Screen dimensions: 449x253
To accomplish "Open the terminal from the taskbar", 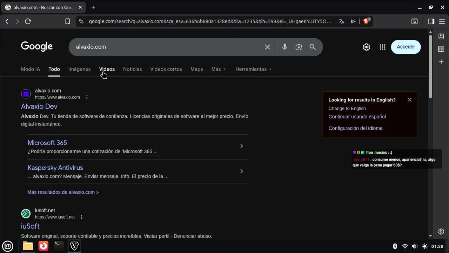I will pyautogui.click(x=59, y=246).
